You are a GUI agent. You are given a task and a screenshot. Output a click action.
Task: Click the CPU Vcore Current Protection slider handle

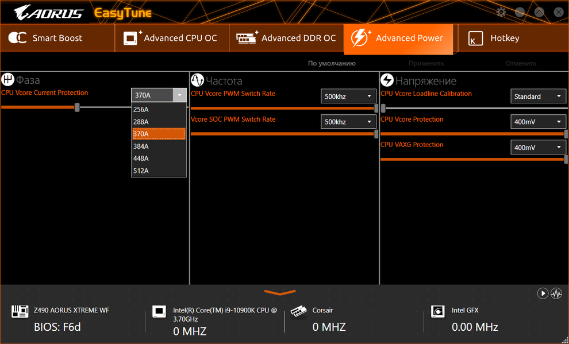click(77, 107)
